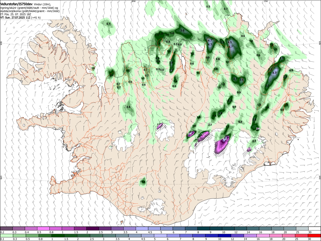321x241 pixels.
Task: Click the pale gray 25–30 upper legend swatch
Action: pos(302,228)
